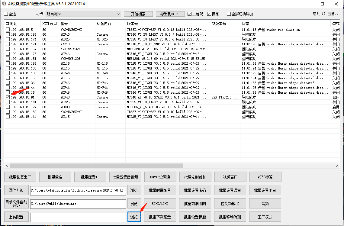This screenshot has width=344, height=226.
Task: Click scrollbar right arrow of device list
Action: (337, 166)
